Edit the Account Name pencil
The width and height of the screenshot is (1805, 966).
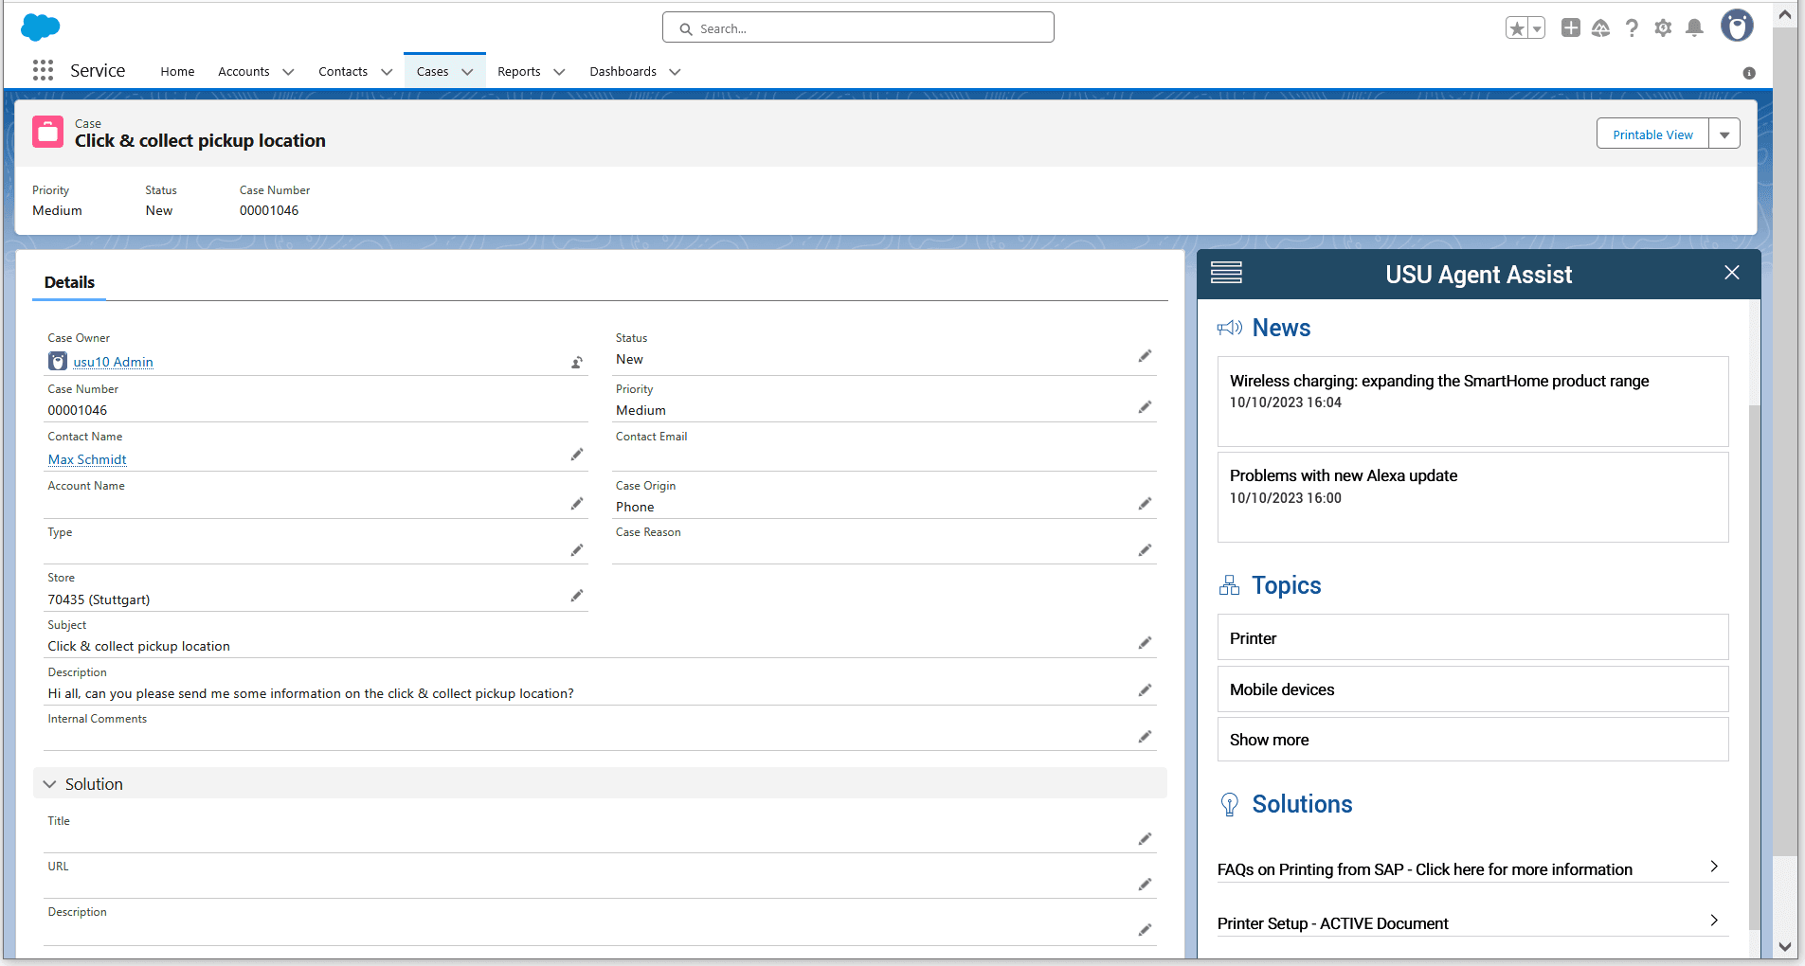(576, 504)
